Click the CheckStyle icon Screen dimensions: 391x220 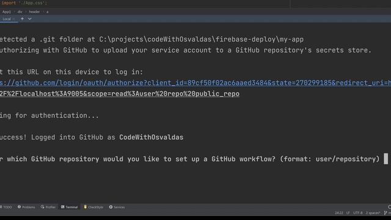[x=86, y=207]
